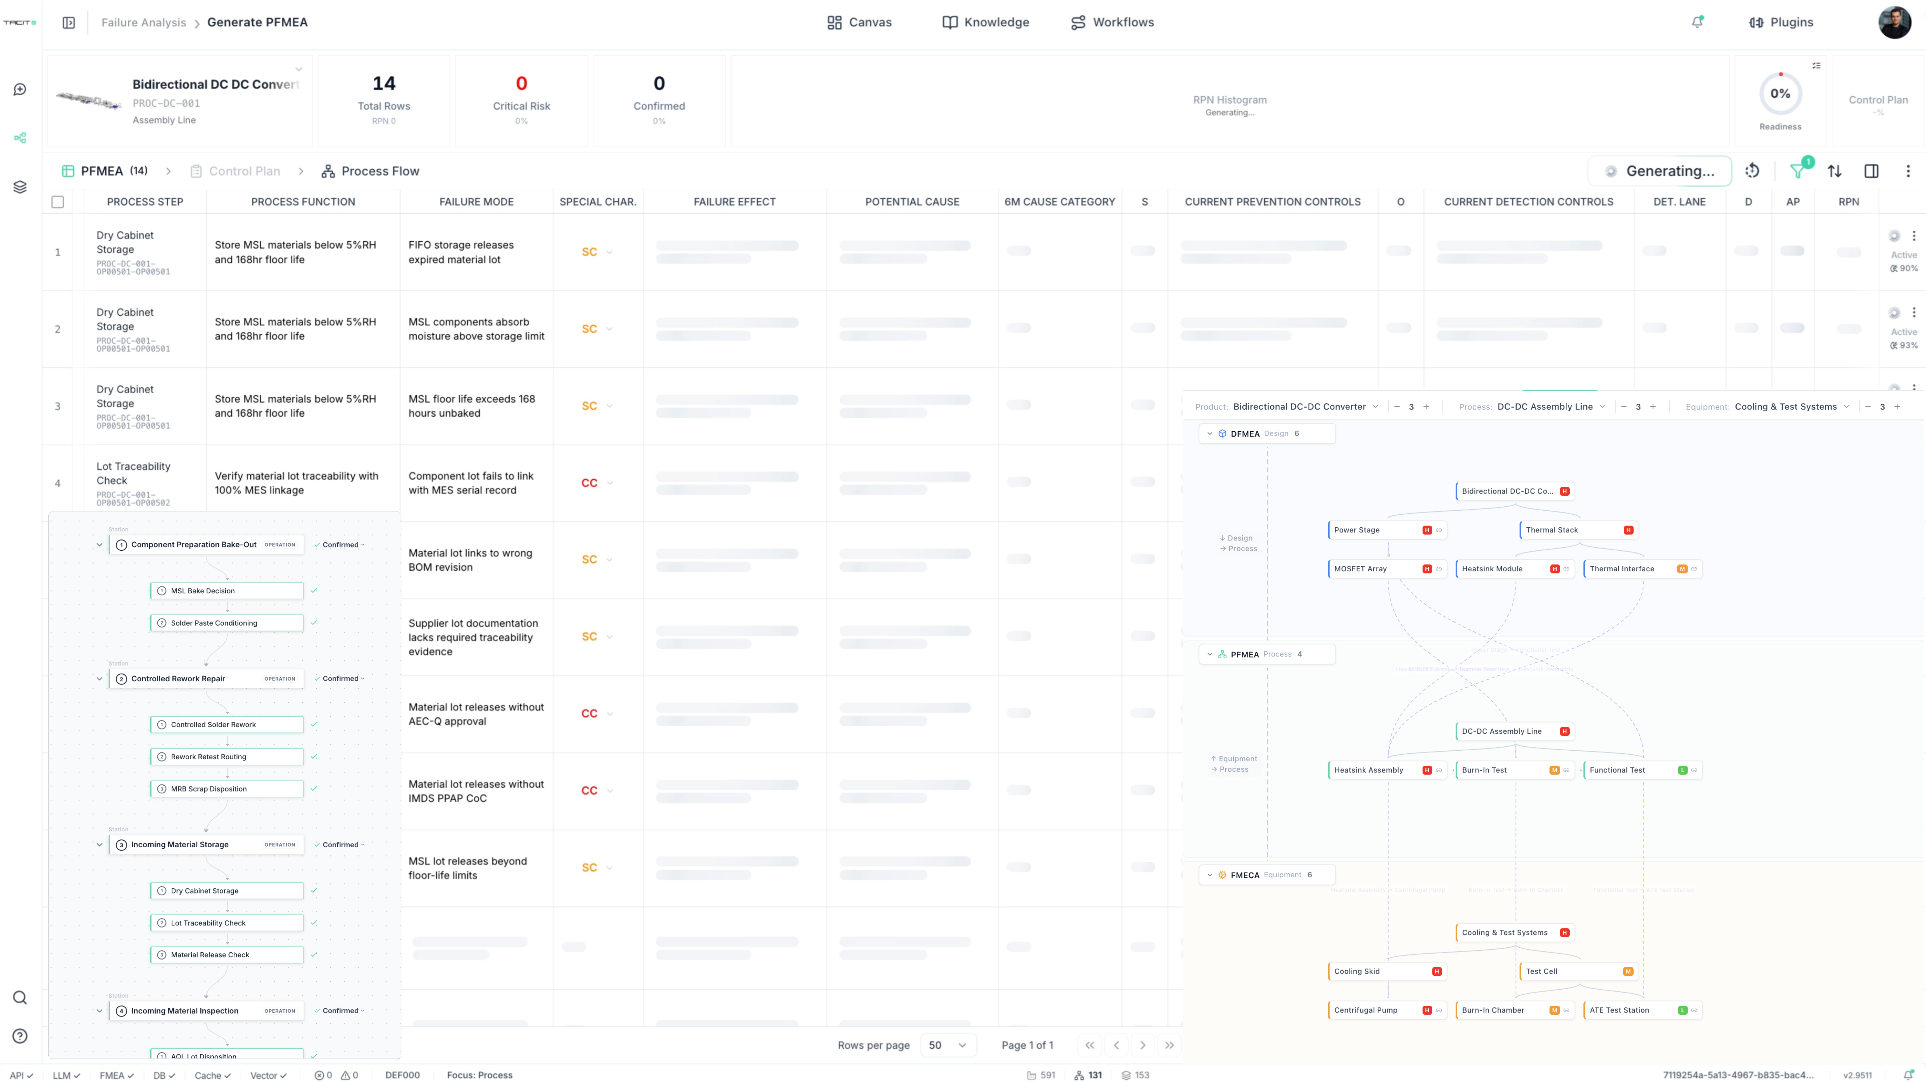The height and width of the screenshot is (1082, 1926).
Task: Decrease the Equipment level stepper
Action: 1868,407
